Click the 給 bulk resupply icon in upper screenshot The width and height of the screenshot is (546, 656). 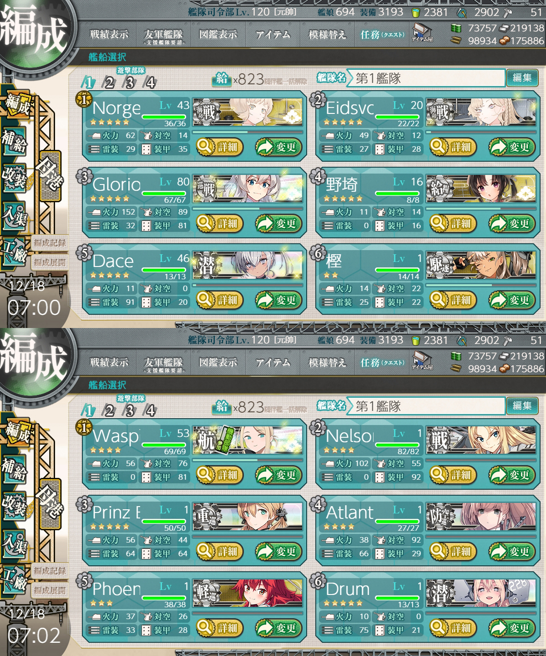(x=222, y=79)
